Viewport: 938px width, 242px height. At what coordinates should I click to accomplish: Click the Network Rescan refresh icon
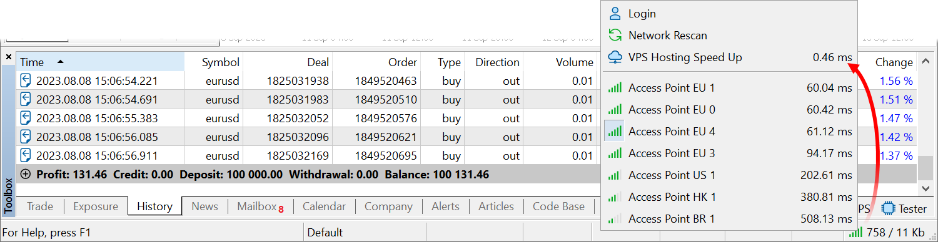(x=615, y=36)
